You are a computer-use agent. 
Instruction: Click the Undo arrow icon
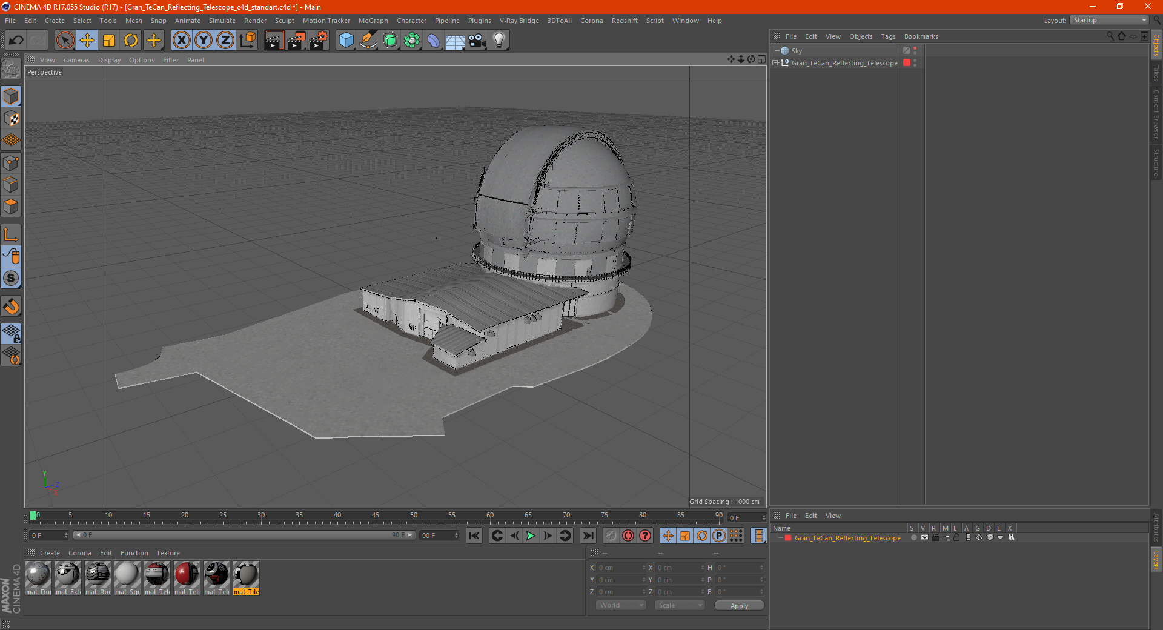16,41
